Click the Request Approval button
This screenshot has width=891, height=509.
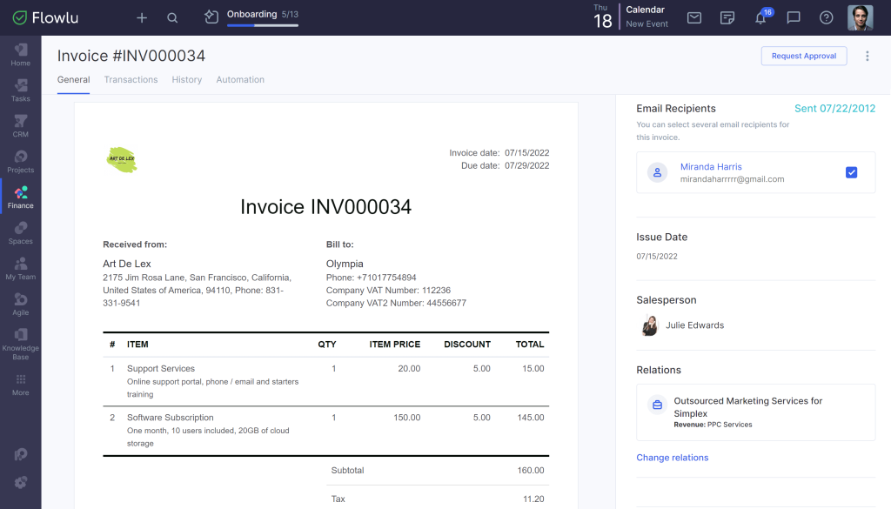coord(803,56)
